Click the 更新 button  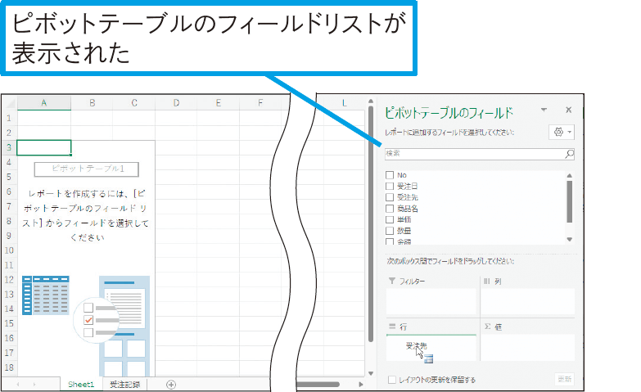(565, 380)
